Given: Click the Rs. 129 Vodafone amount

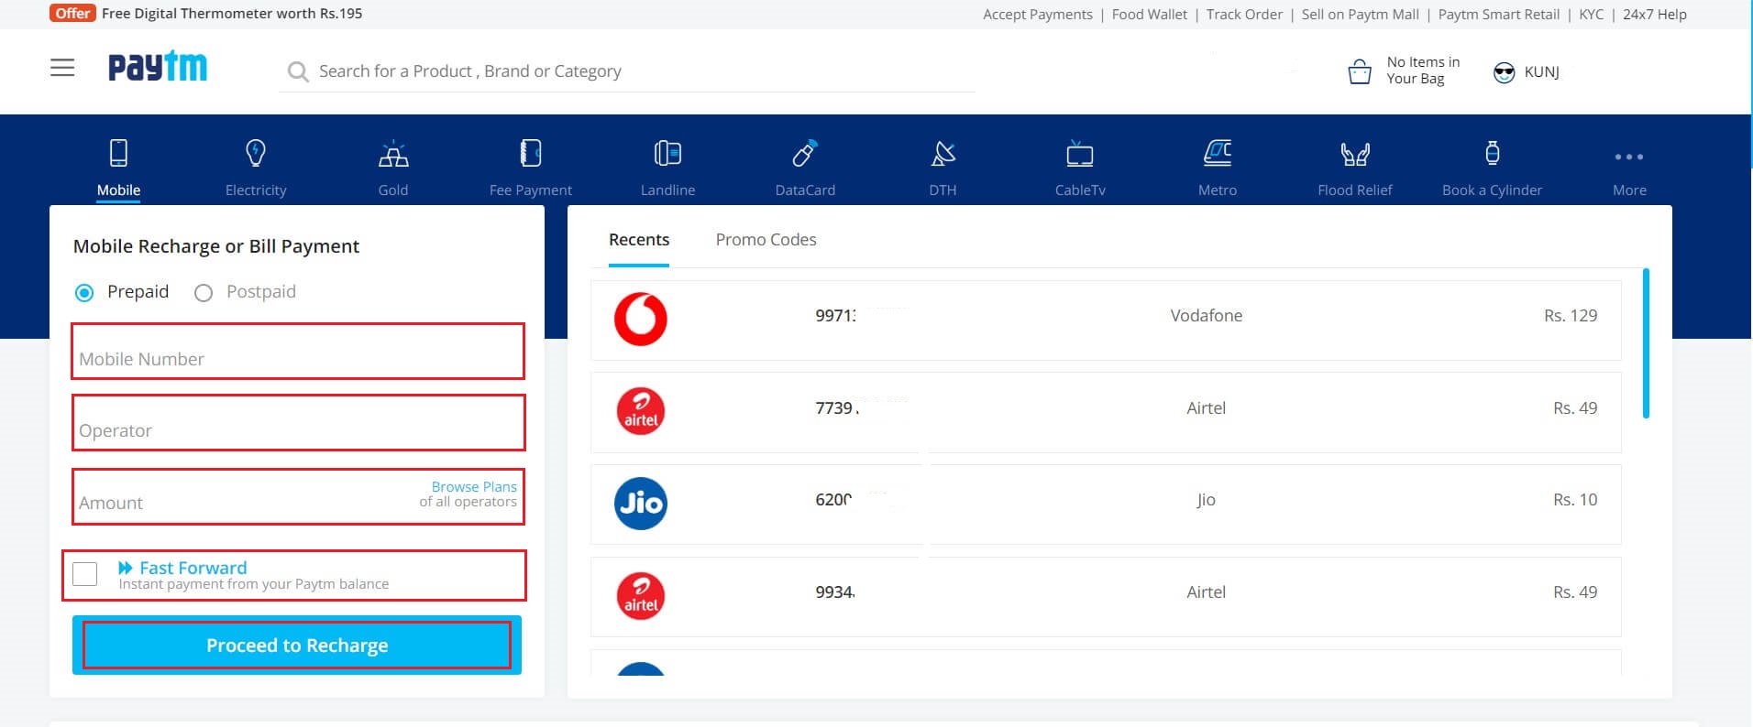Looking at the screenshot, I should 1571,316.
